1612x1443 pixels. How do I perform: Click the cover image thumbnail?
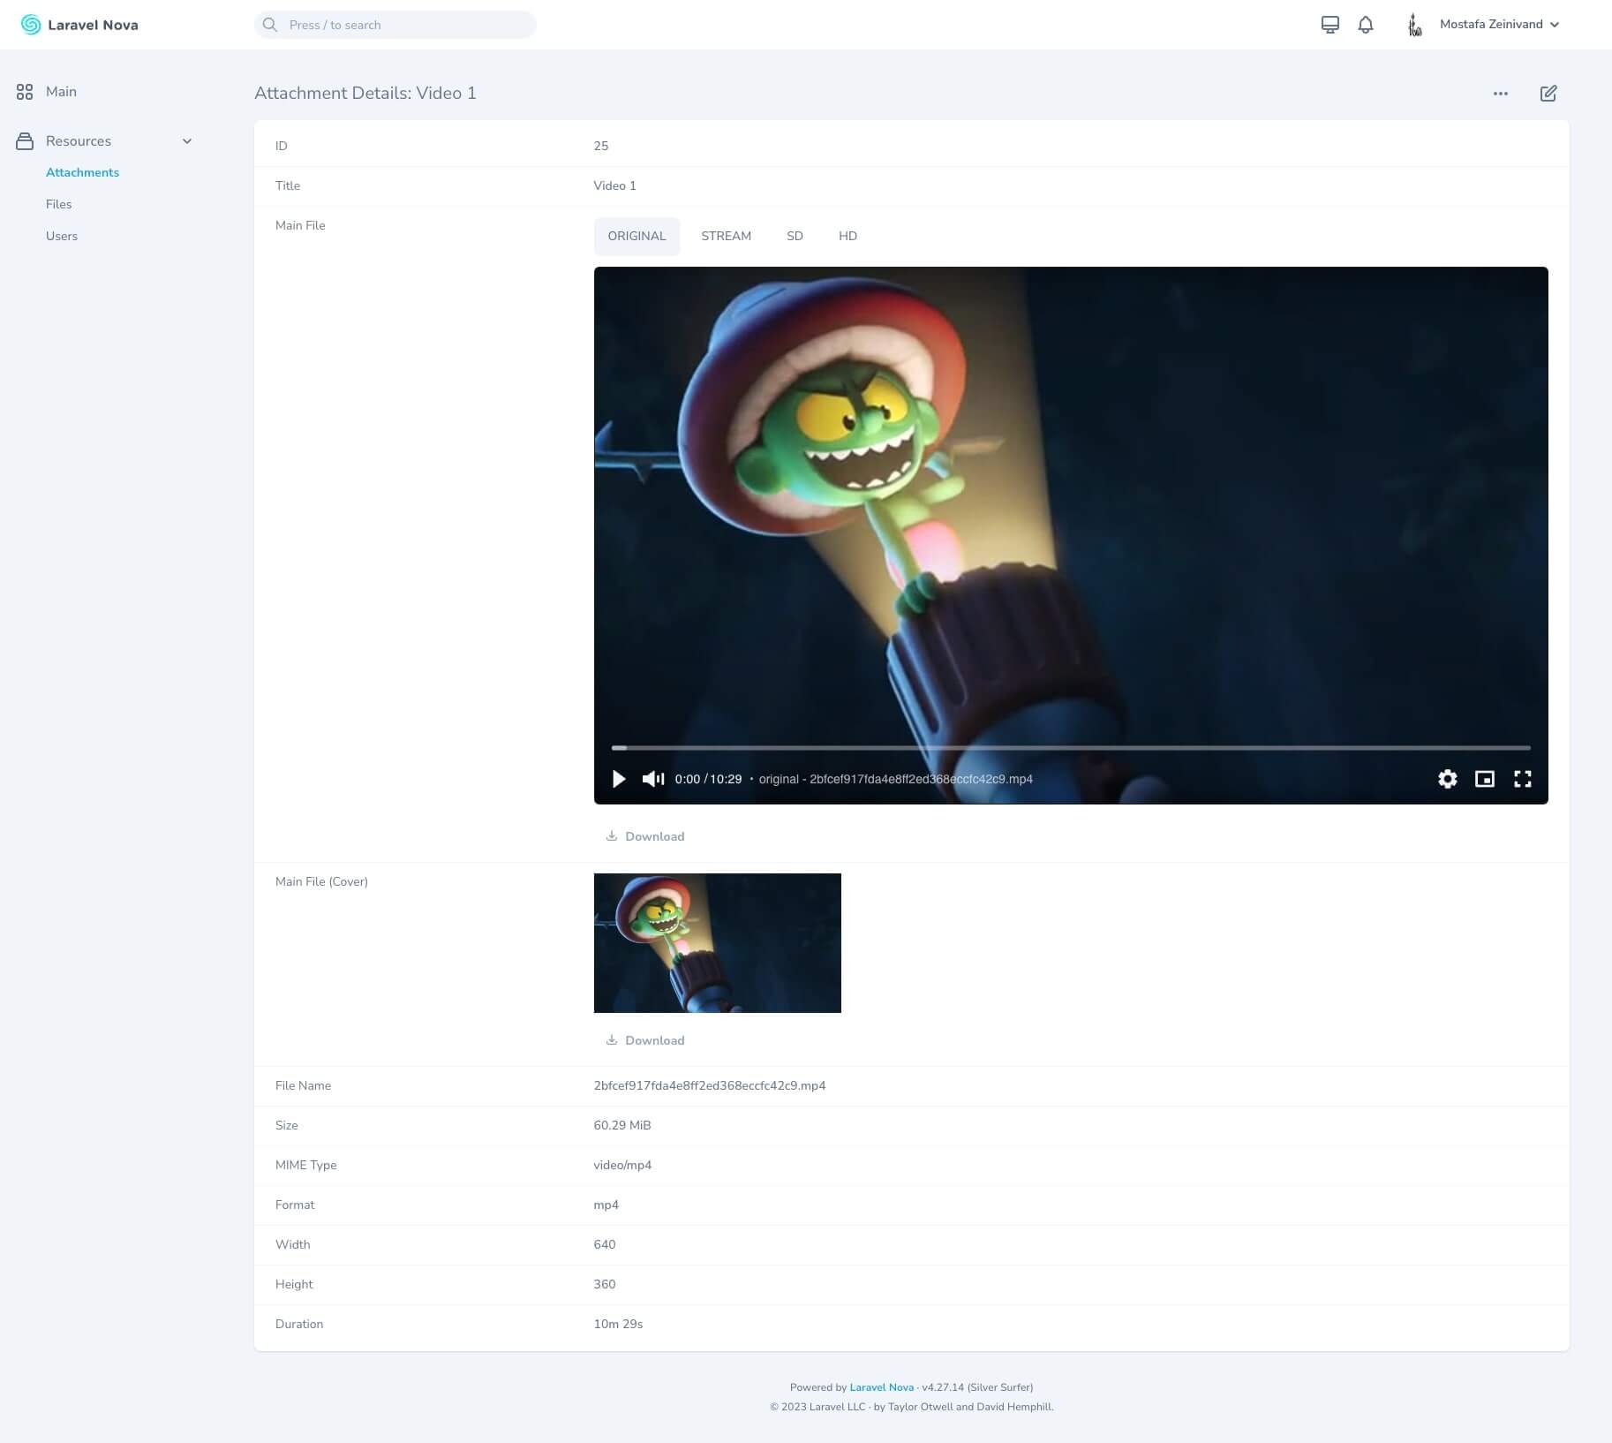click(717, 942)
